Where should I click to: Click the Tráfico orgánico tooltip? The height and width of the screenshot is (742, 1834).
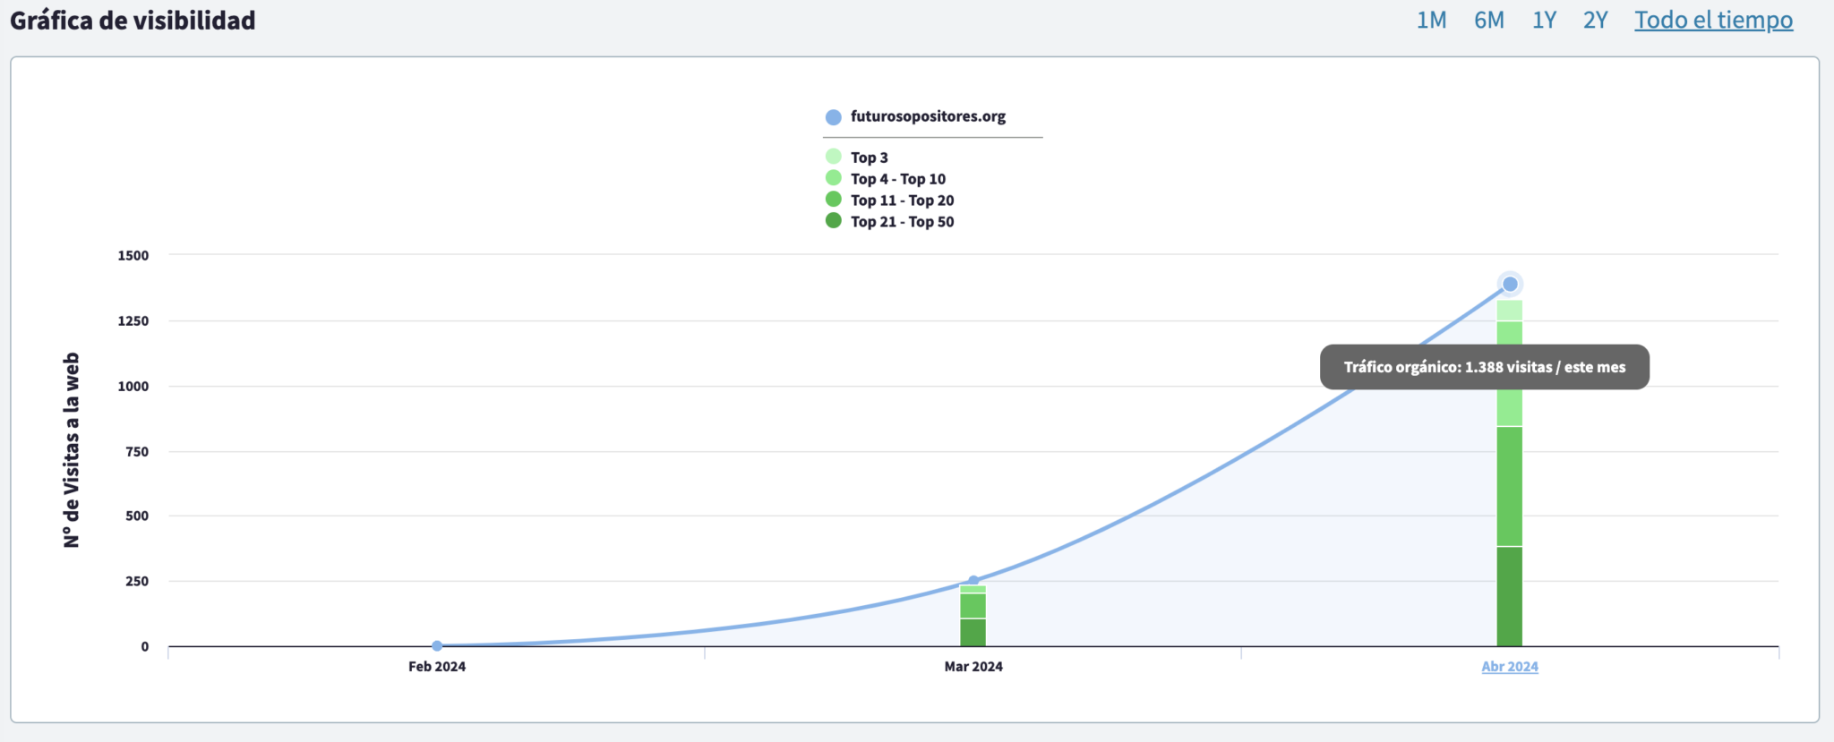1484,367
